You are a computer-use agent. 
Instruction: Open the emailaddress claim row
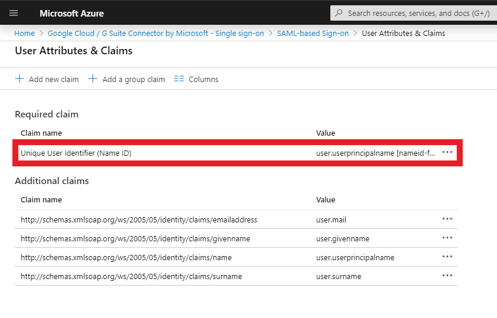[139, 220]
